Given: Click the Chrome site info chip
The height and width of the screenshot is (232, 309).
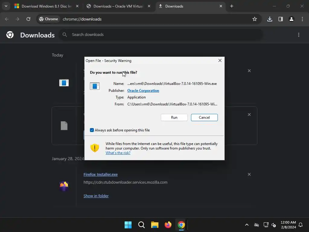Looking at the screenshot, I should pyautogui.click(x=49, y=19).
